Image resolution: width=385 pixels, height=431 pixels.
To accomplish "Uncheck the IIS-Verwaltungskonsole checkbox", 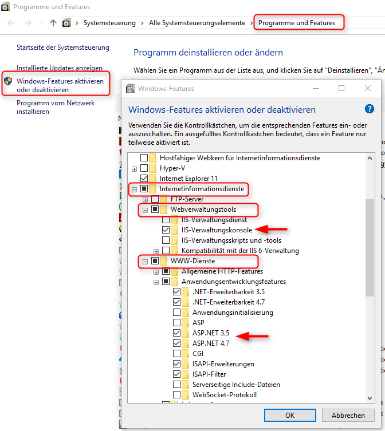I will coord(166,230).
